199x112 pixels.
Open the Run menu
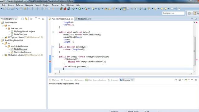62,5
